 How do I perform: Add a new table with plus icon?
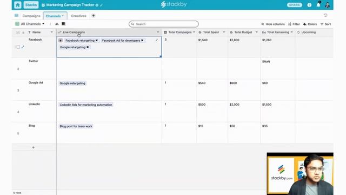click(94, 16)
